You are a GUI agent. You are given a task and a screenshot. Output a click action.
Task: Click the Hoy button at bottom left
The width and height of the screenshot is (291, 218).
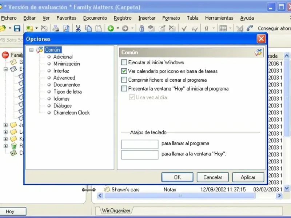tap(13, 211)
